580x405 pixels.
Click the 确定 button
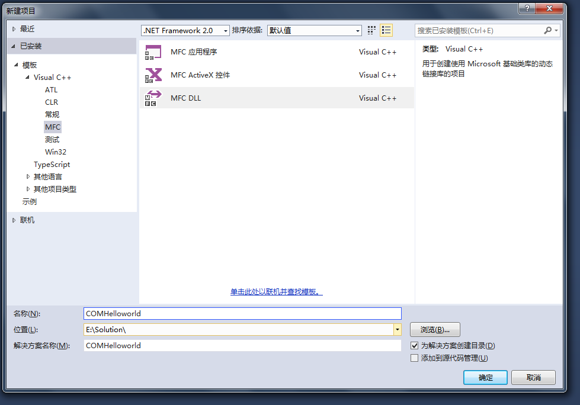[x=485, y=378]
